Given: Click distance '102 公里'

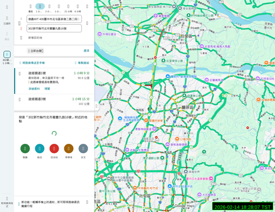Looking at the screenshot, I should (84, 104).
